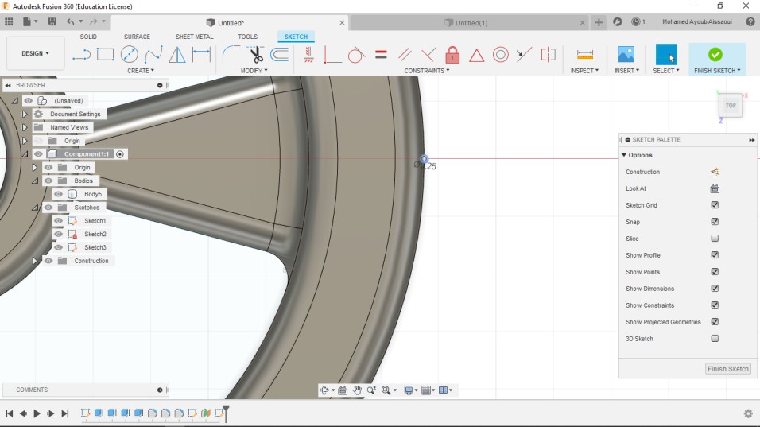Select the Pan hand tool
Screen dimensions: 760x427
coord(358,390)
